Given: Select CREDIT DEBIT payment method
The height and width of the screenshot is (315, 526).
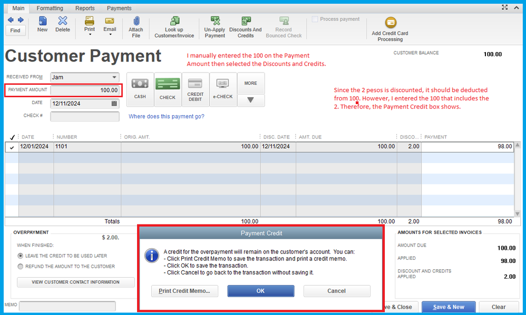Looking at the screenshot, I should click(195, 89).
